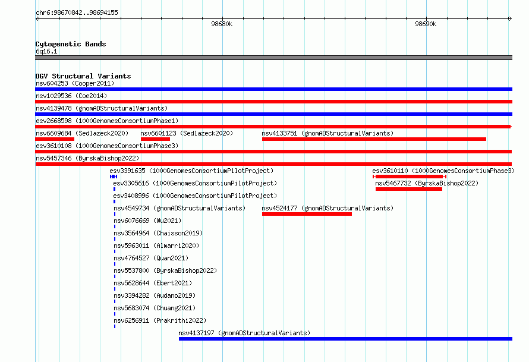Open nsv3564964 (Chaisson2019) label
This screenshot has height=362, width=529.
158,233
